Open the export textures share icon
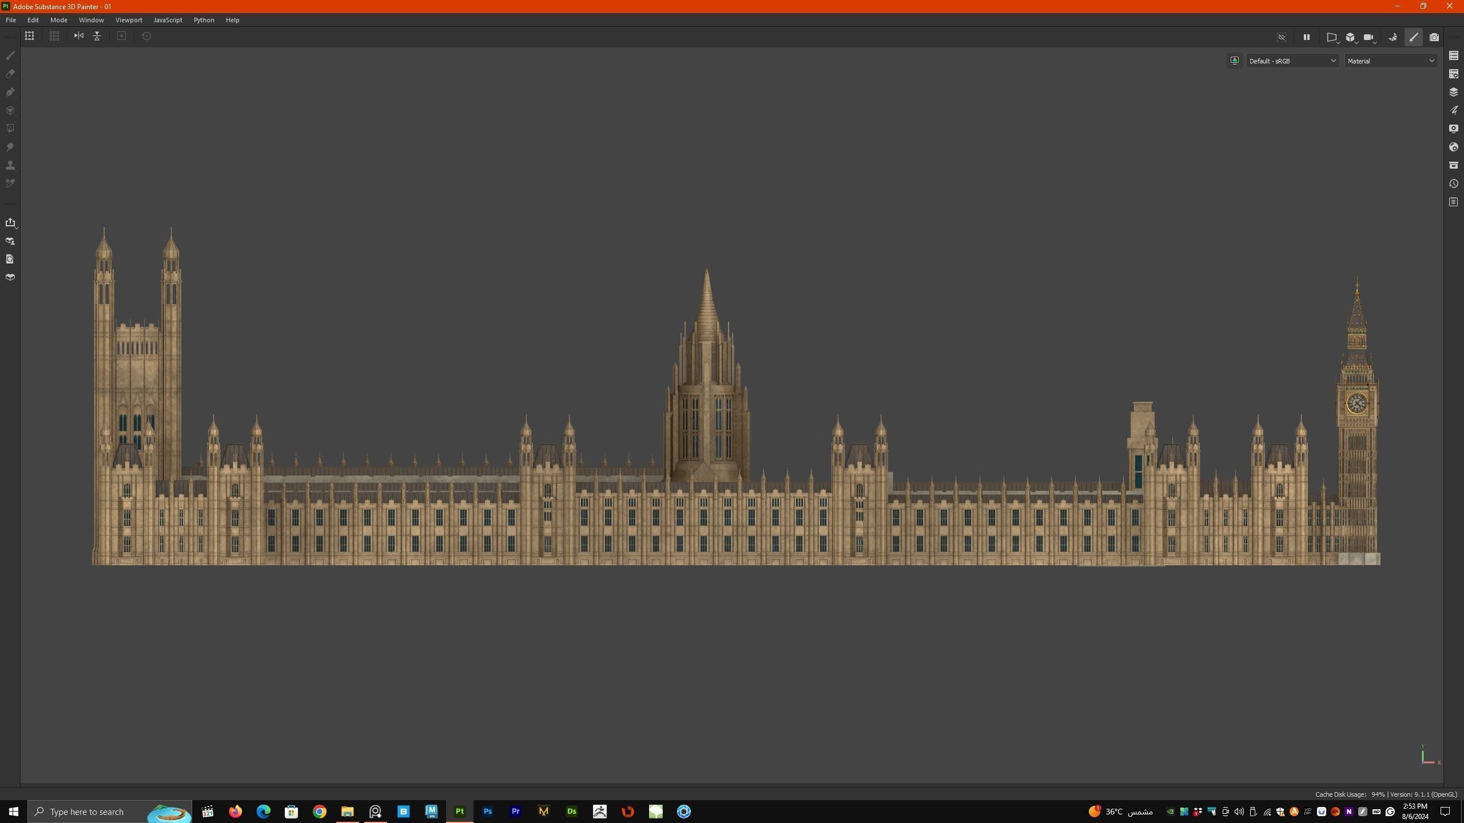1464x823 pixels. [10, 222]
